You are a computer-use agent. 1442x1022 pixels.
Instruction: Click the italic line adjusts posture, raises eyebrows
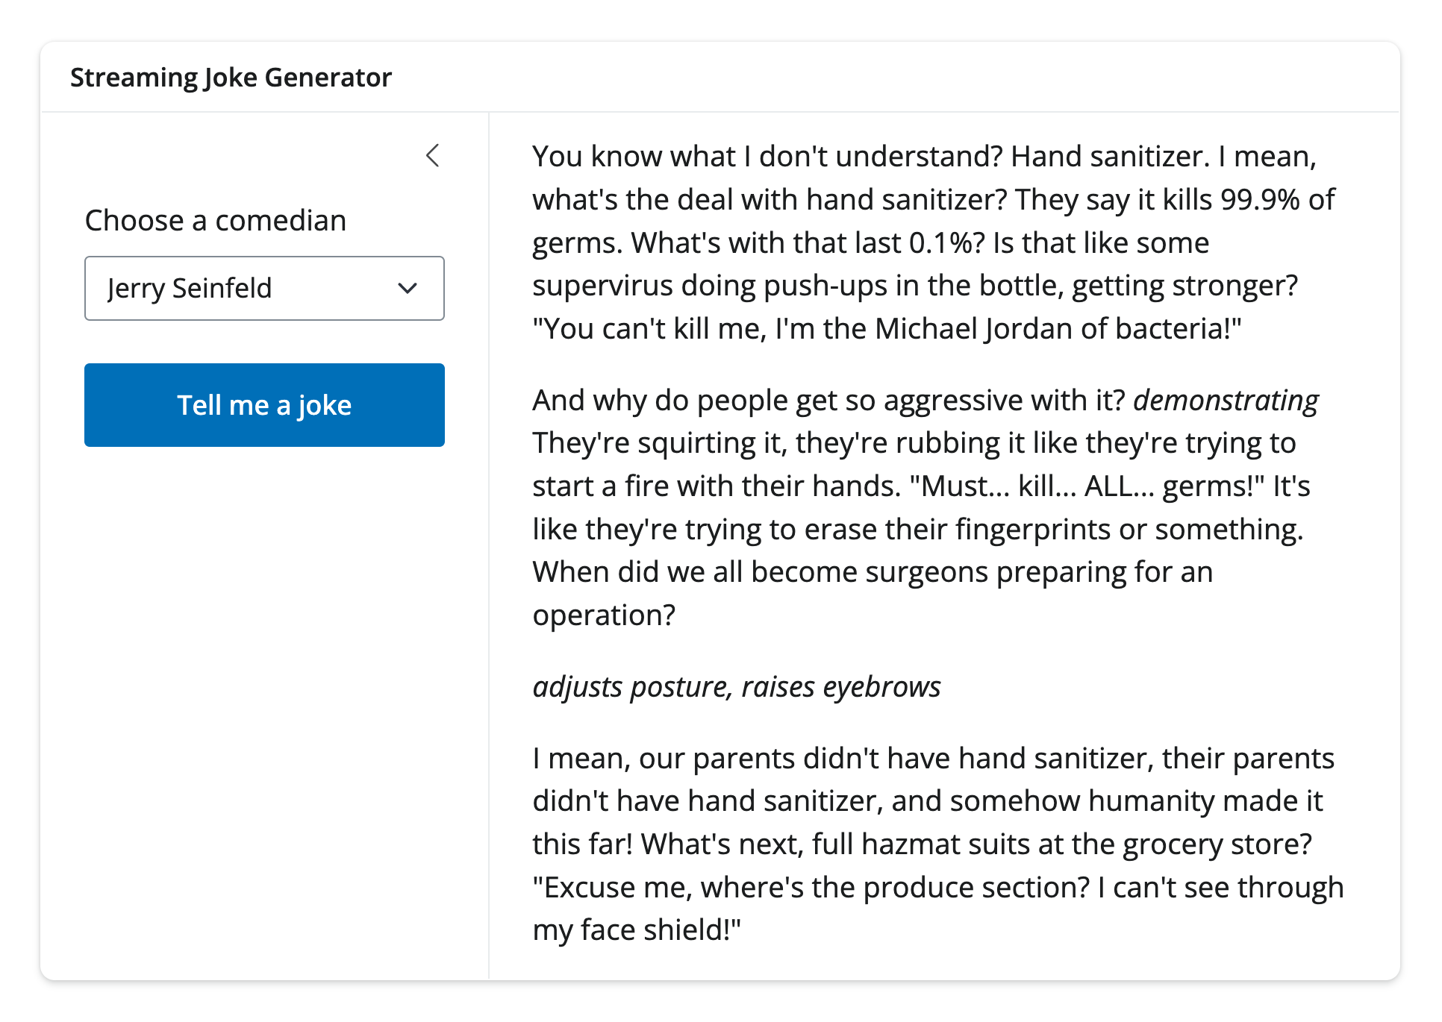coord(736,687)
